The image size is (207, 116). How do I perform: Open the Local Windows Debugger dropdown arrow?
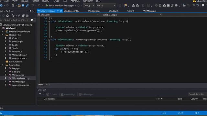tap(75, 5)
